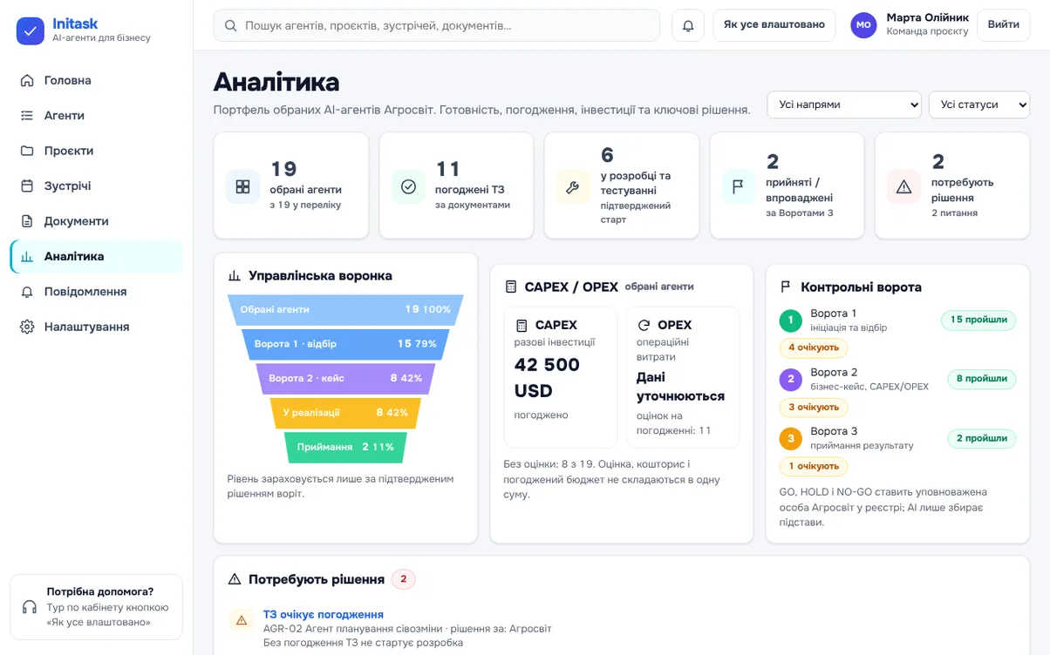Click the Initask logo checkmark icon

point(31,31)
